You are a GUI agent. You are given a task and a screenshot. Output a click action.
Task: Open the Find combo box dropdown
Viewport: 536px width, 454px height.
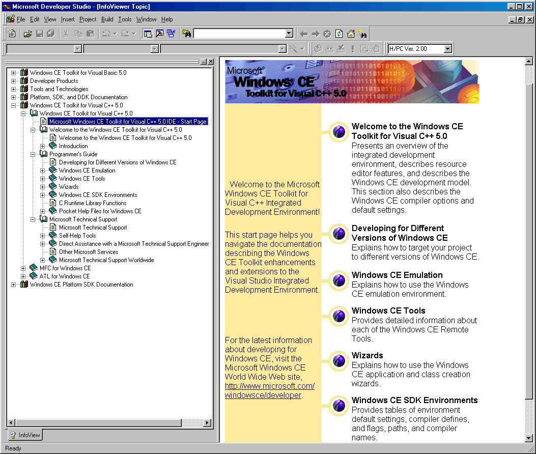(x=289, y=34)
